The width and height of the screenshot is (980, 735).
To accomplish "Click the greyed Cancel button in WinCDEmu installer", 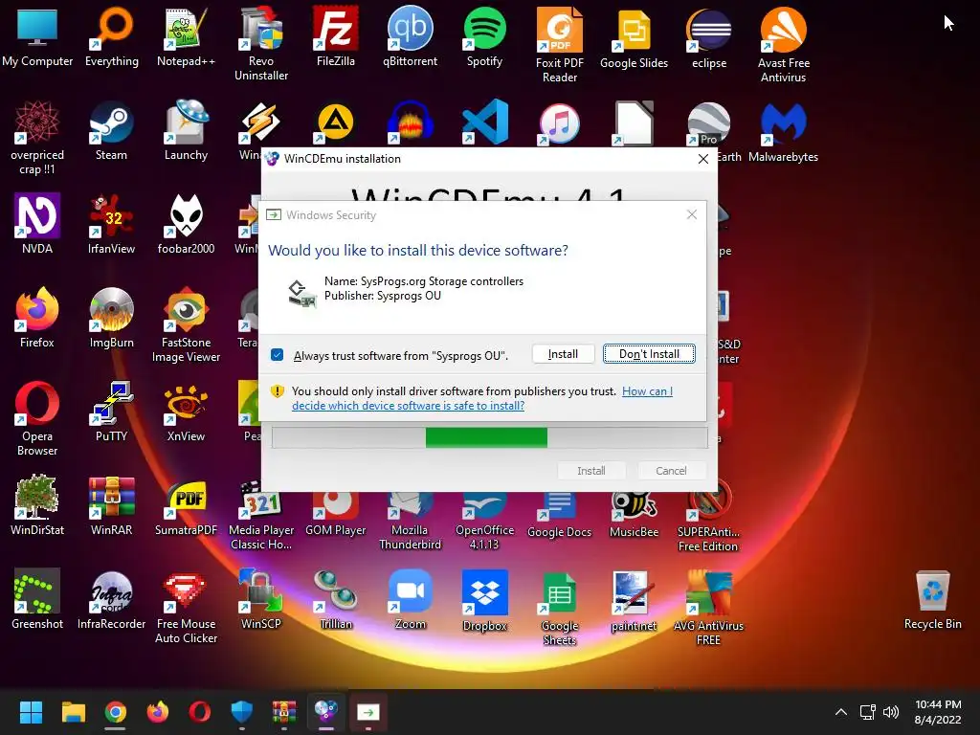I will pos(671,471).
